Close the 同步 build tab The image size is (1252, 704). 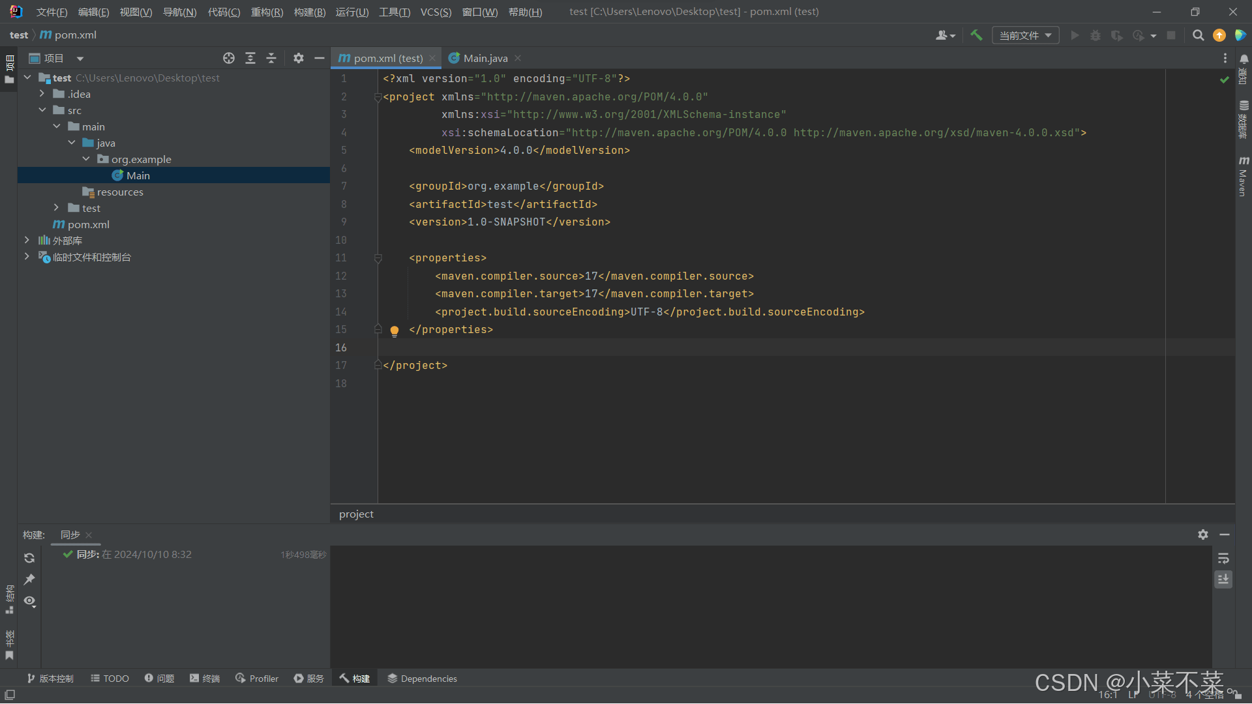(89, 535)
